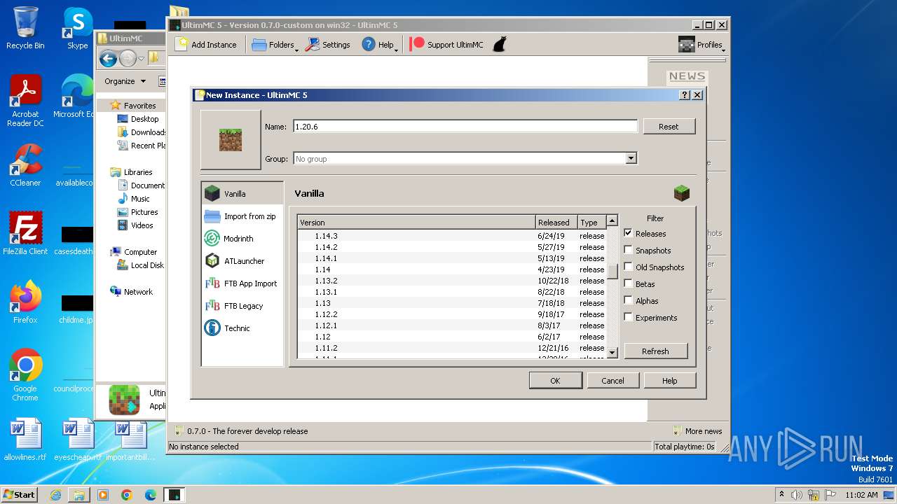Click the grass block instance icon button

pyautogui.click(x=231, y=139)
